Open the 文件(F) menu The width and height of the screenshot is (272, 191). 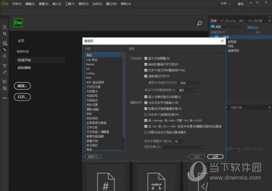coord(17,4)
